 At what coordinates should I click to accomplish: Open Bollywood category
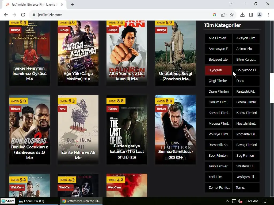click(246, 70)
